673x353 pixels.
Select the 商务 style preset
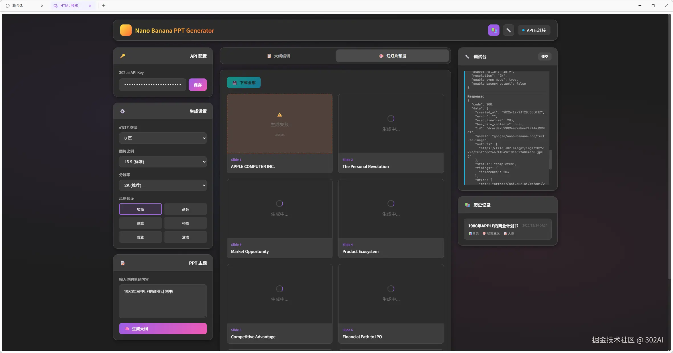[185, 209]
